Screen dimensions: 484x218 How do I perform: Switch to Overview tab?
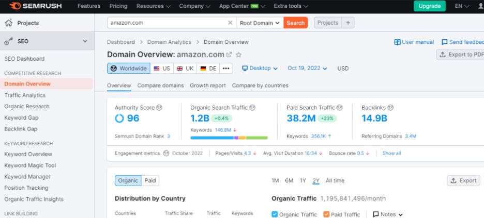pos(119,86)
